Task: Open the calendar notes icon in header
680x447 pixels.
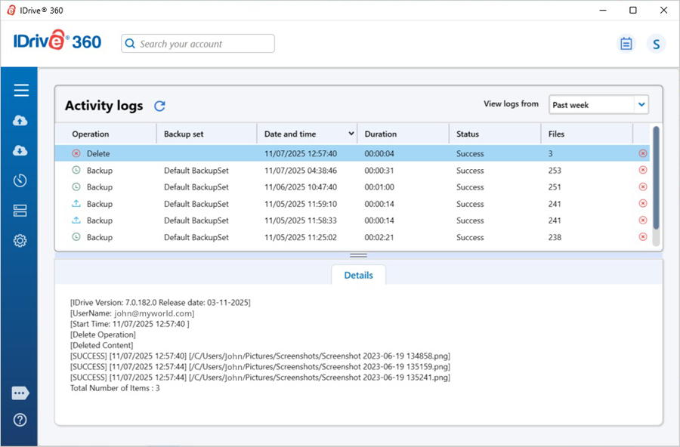Action: (x=626, y=44)
